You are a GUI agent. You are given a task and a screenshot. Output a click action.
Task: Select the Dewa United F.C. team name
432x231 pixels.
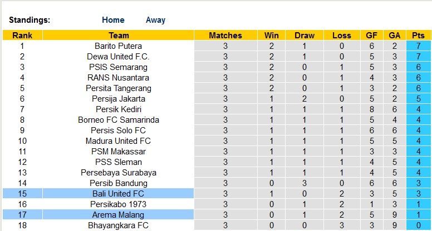tap(118, 57)
